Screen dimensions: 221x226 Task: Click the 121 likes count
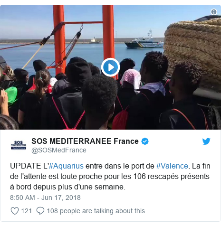click(x=27, y=211)
